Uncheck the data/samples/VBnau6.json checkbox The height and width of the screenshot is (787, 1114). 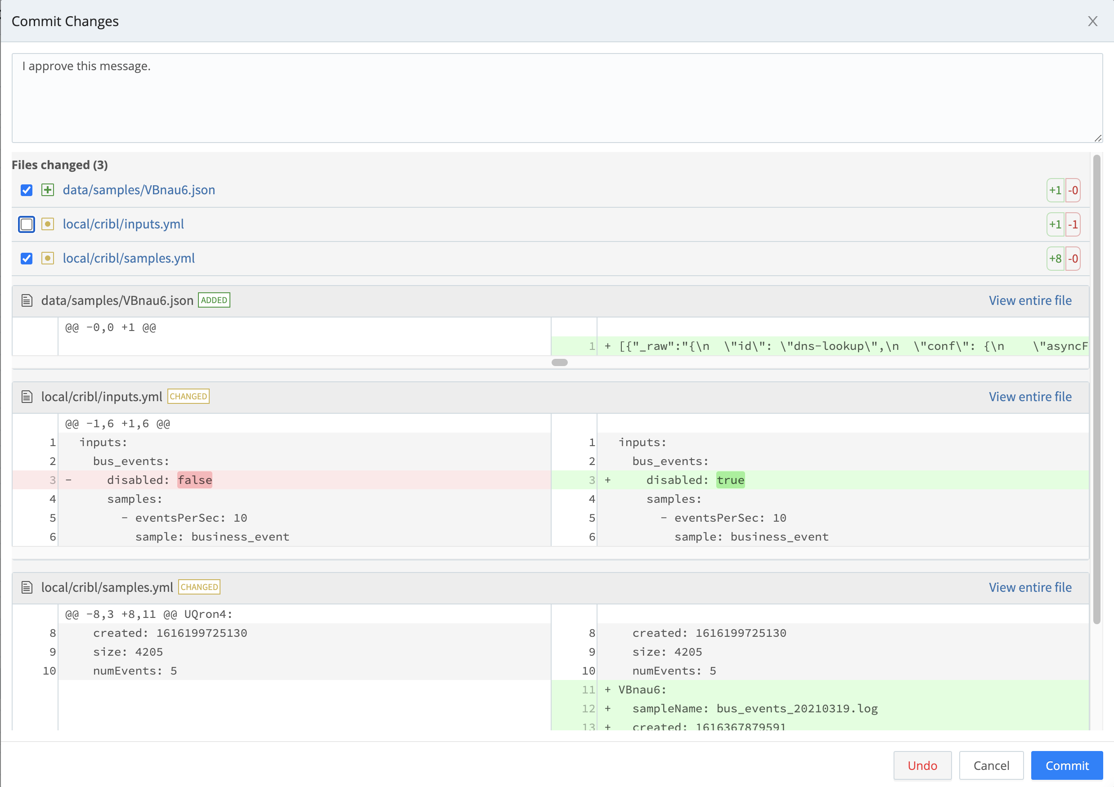click(x=27, y=190)
